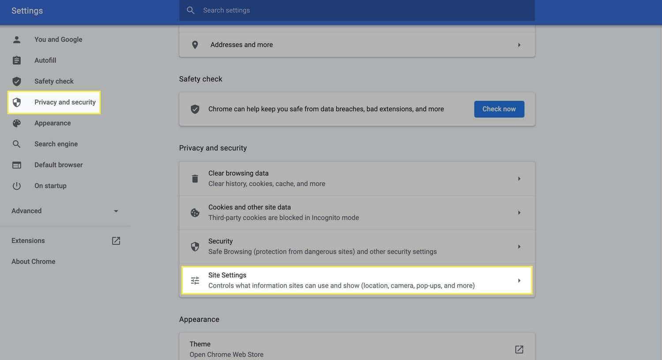
Task: Open Site Settings via its arrow
Action: (519, 281)
